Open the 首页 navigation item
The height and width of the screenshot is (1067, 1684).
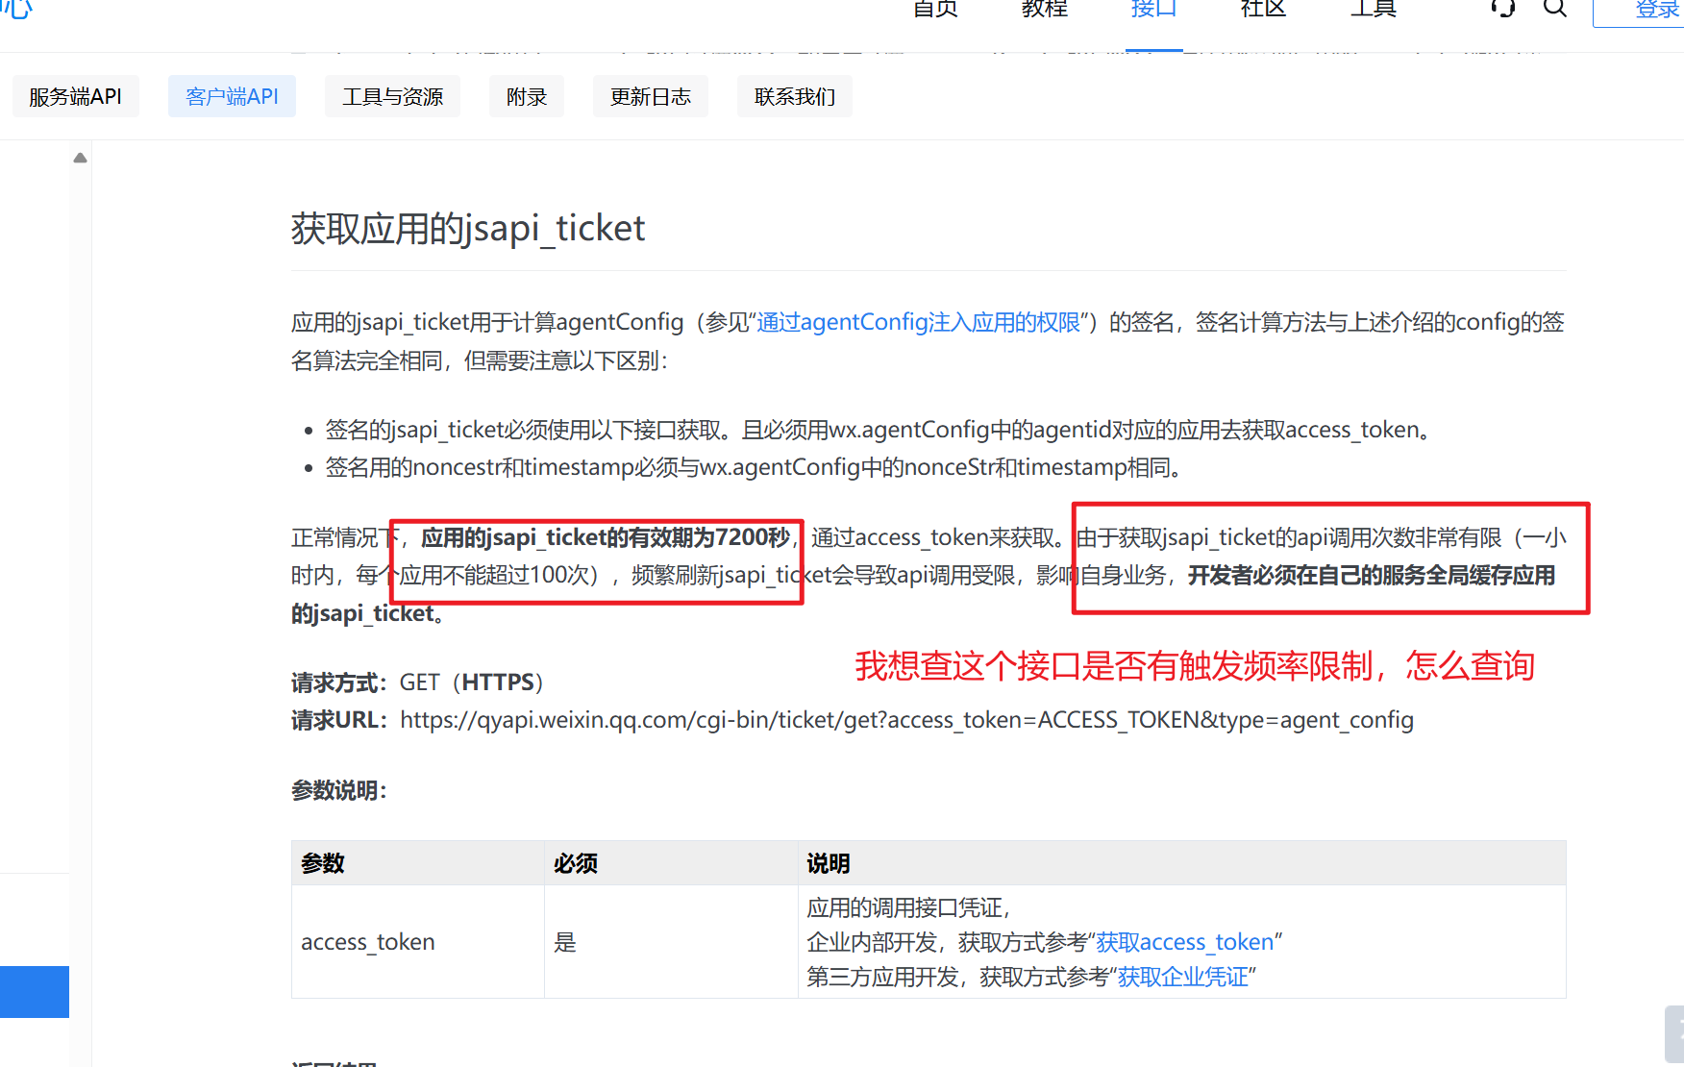pos(933,10)
